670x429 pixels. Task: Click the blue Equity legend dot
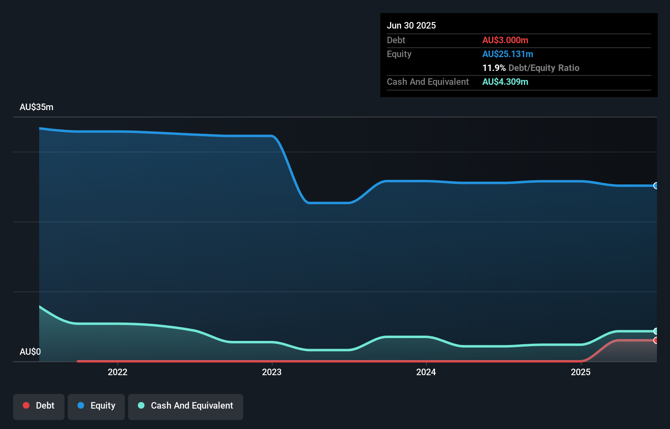point(81,405)
